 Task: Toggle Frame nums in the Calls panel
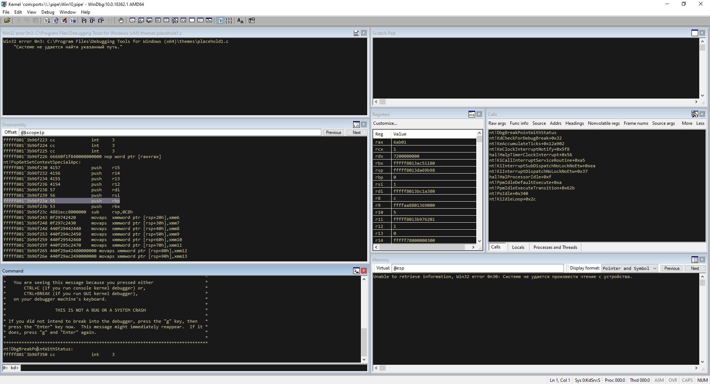click(636, 123)
